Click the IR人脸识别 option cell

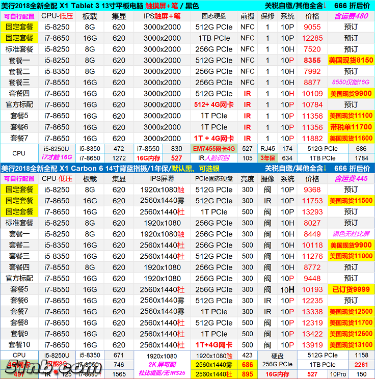[213, 158]
